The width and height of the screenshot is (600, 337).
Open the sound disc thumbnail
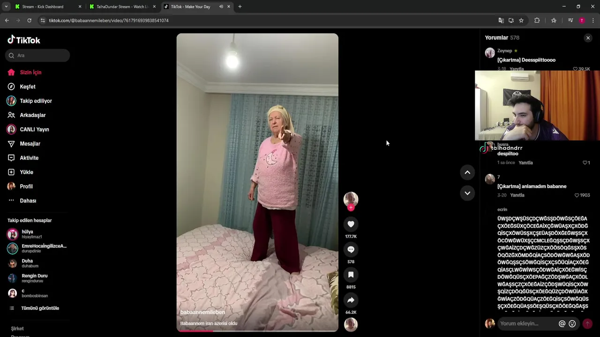click(x=351, y=324)
